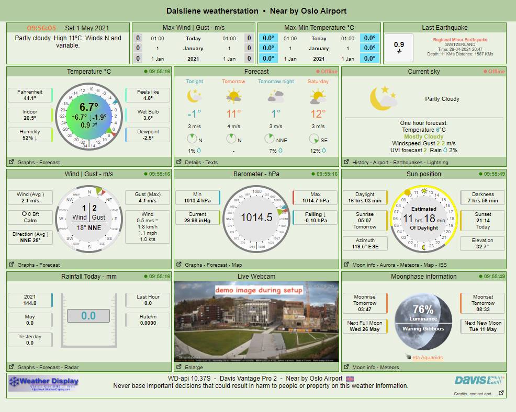The height and width of the screenshot is (412, 516).
Task: Open the ISS link under Sun position
Action: pyautogui.click(x=443, y=265)
